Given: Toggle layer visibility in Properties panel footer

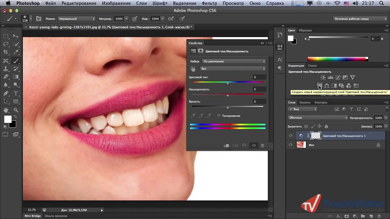Looking at the screenshot, I should coord(253,146).
